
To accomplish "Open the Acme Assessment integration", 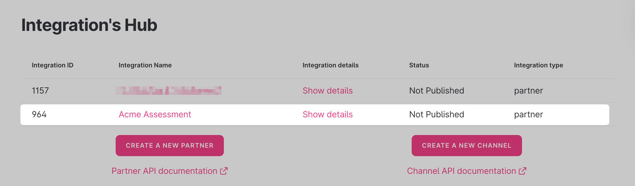I will 155,114.
